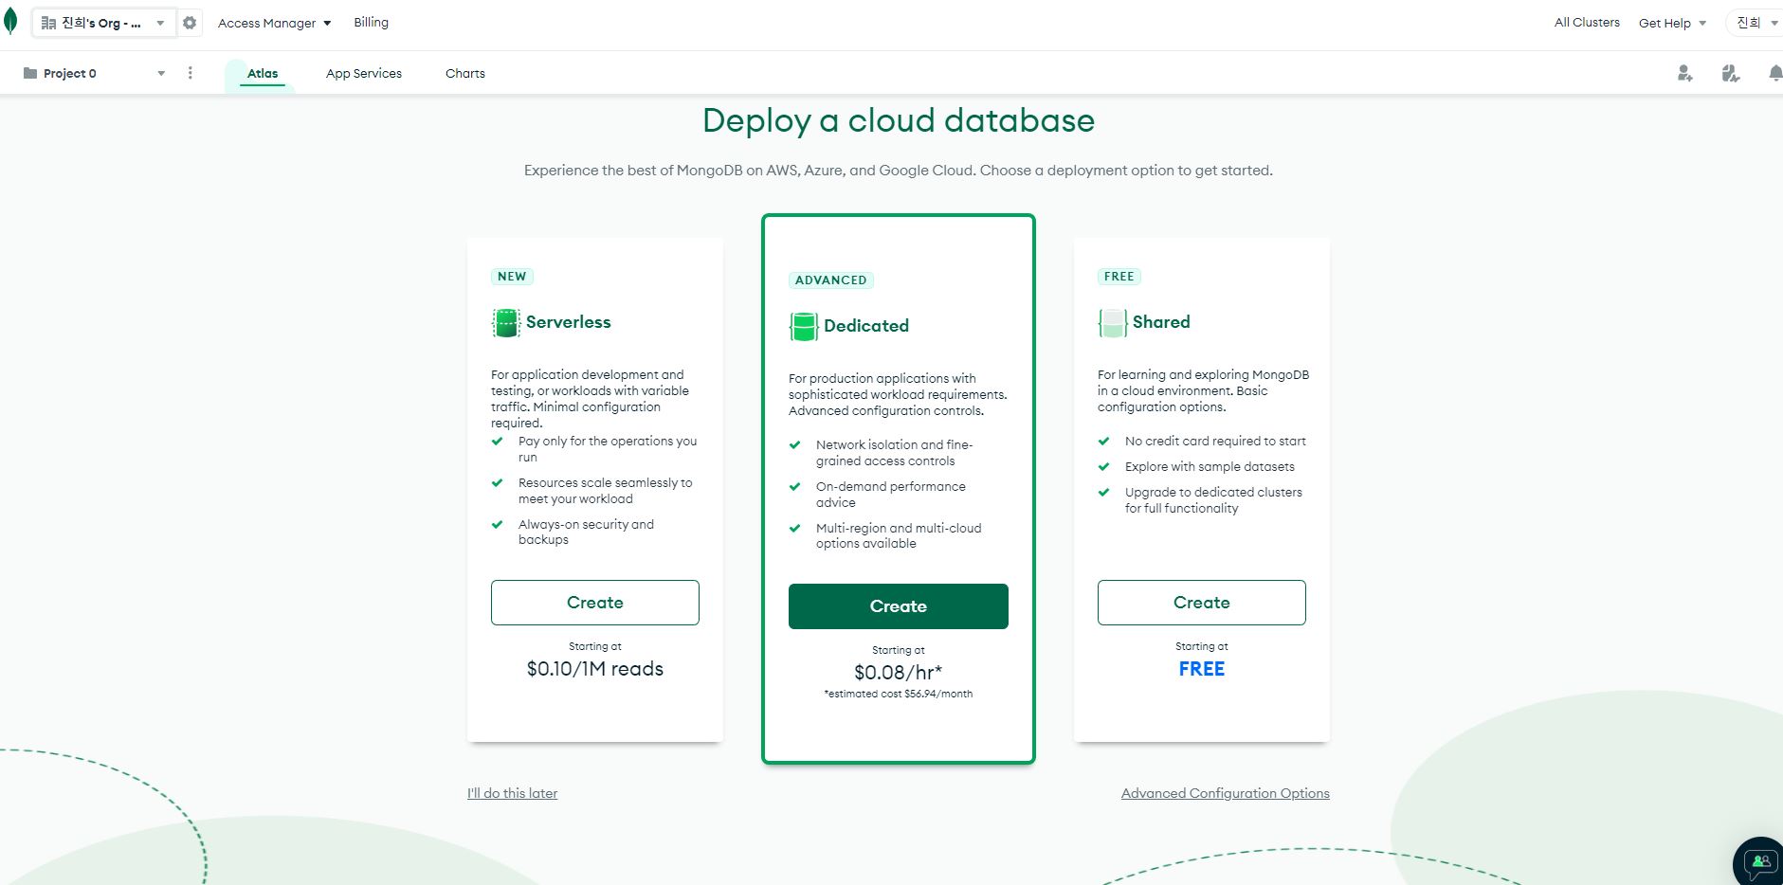Expand the Project 0 dropdown arrow
Image resolution: width=1783 pixels, height=885 pixels.
coord(161,73)
